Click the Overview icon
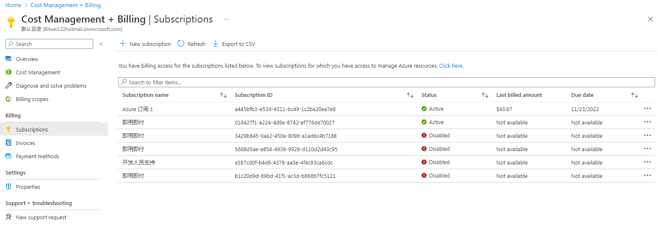658x228 pixels. coord(8,59)
